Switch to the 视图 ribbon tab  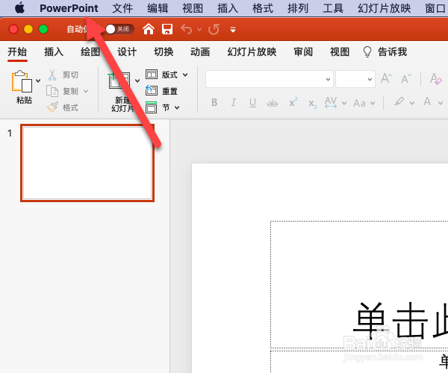click(x=340, y=52)
